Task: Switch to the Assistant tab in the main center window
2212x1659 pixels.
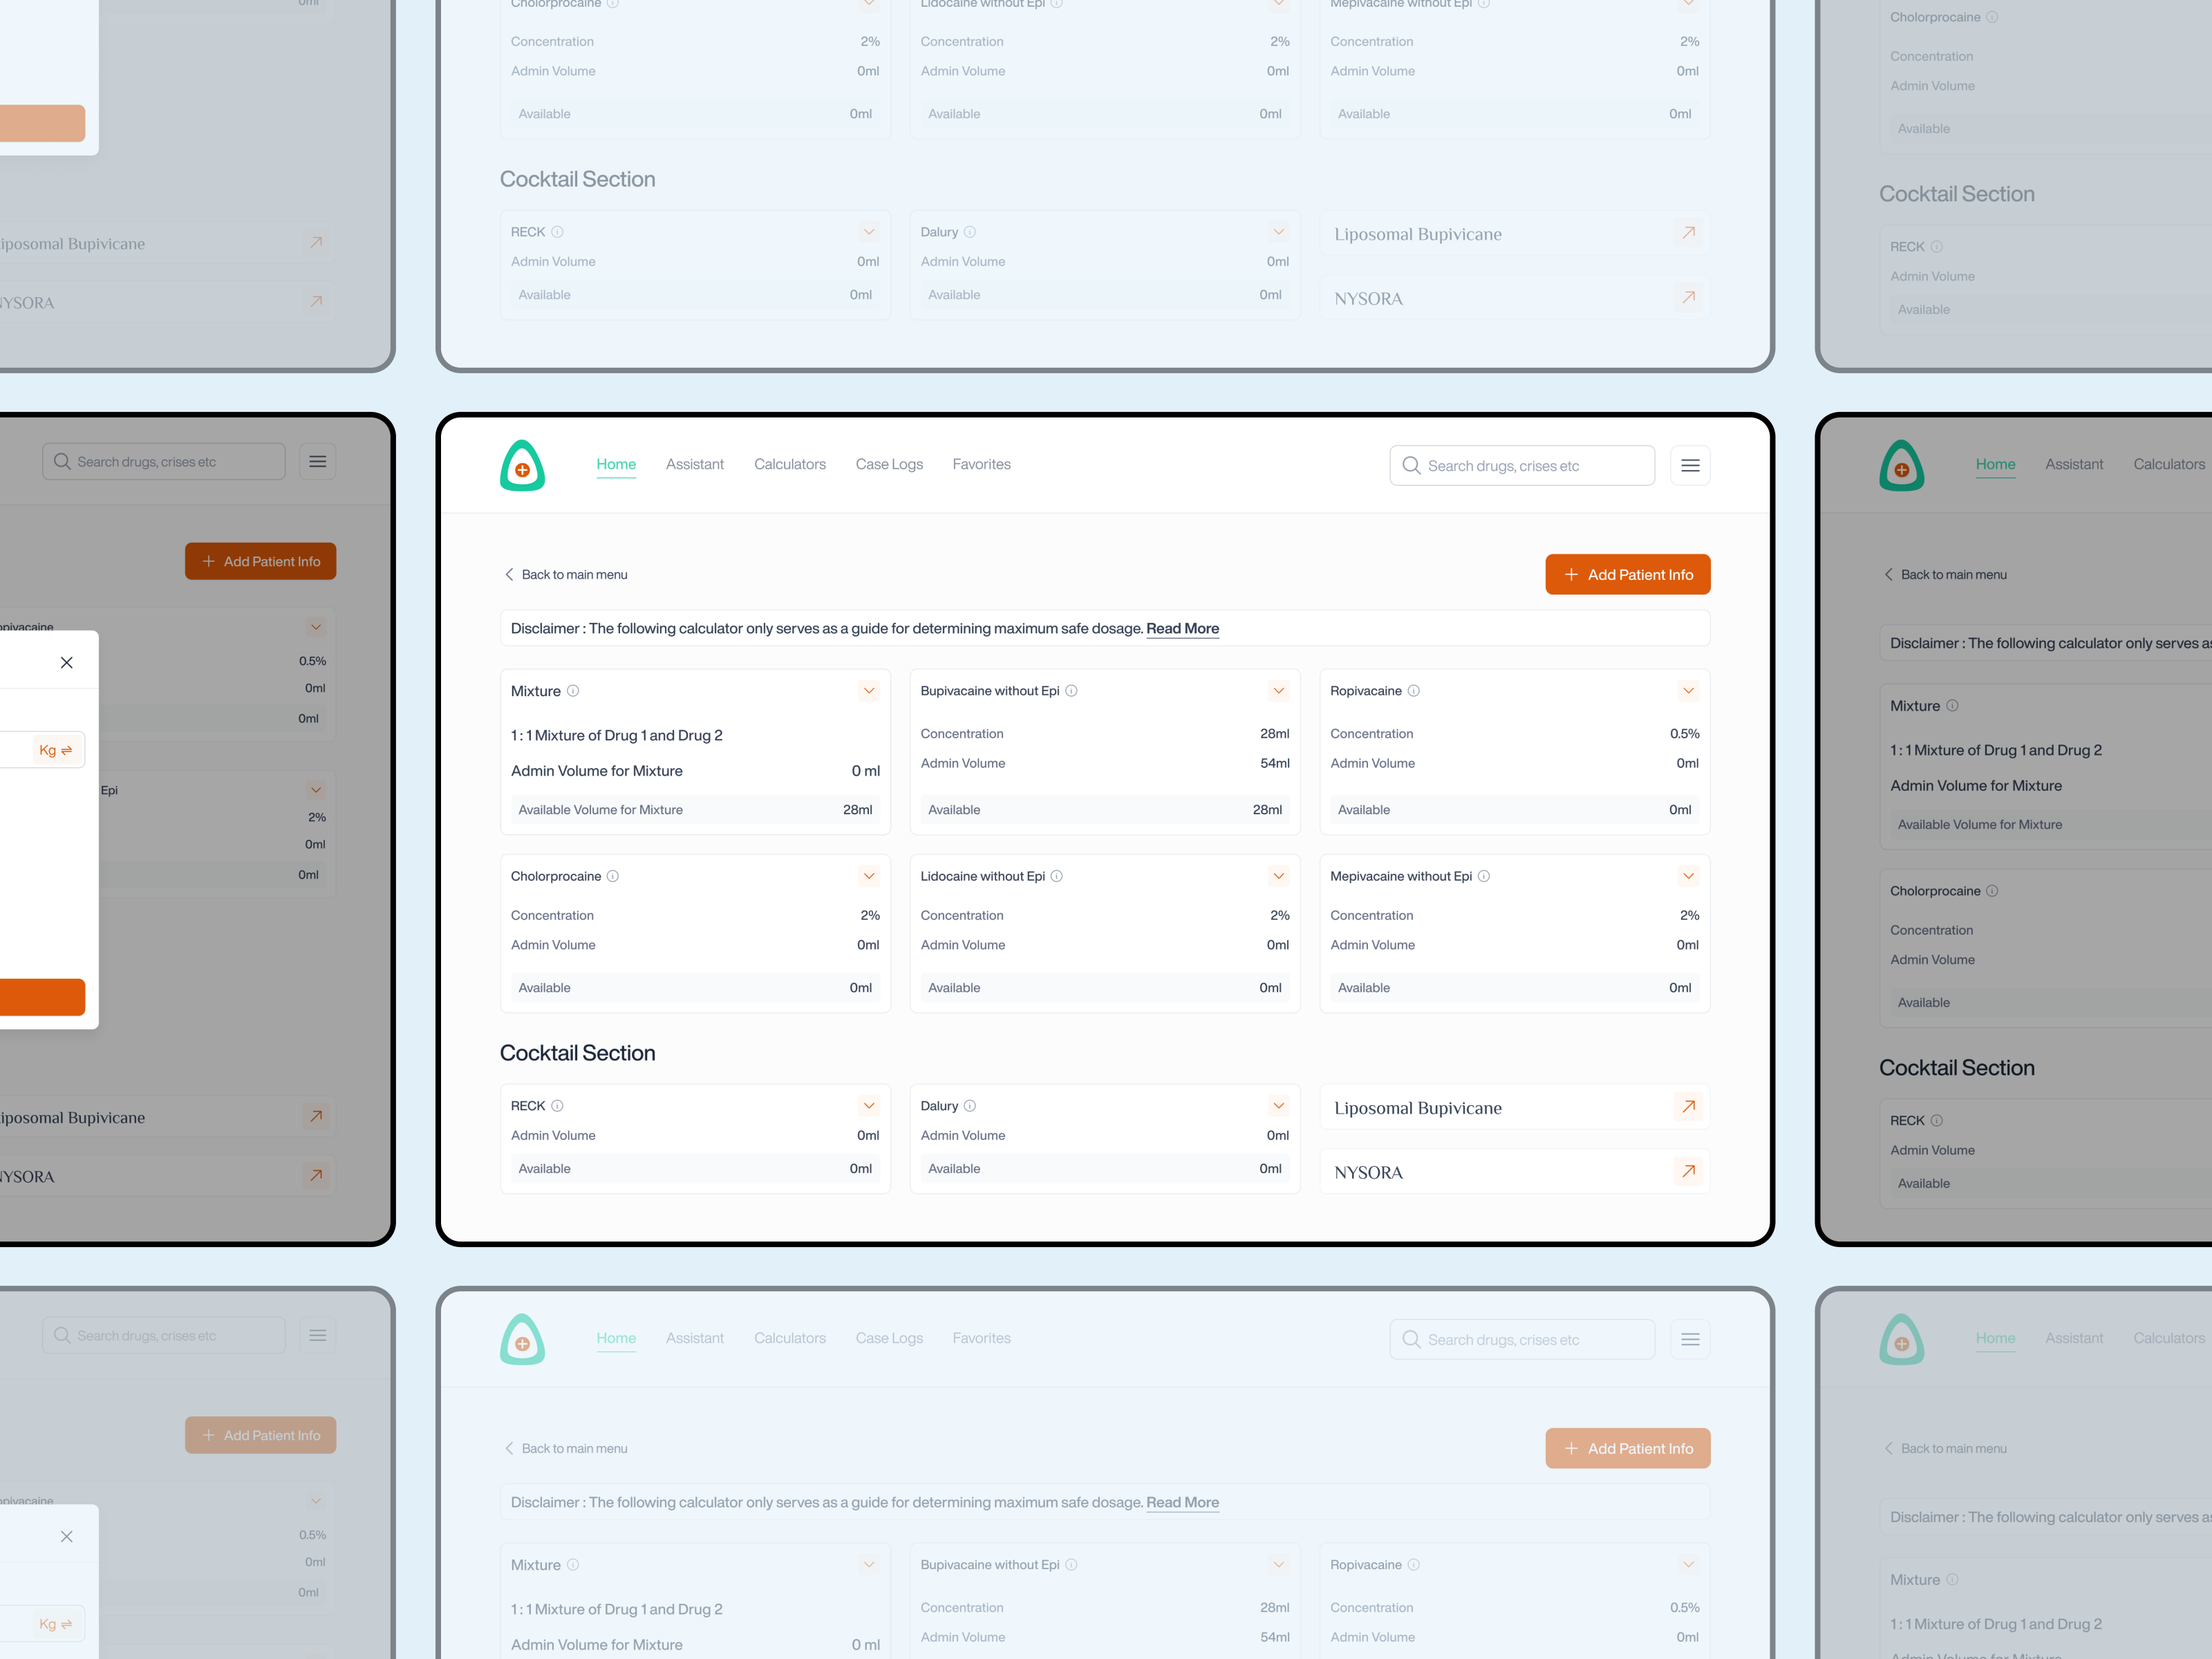Action: (x=695, y=464)
